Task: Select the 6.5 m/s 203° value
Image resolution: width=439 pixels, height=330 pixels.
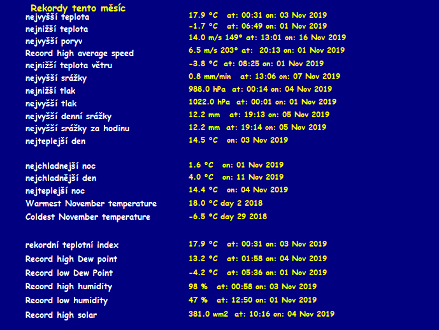Action: [266, 50]
